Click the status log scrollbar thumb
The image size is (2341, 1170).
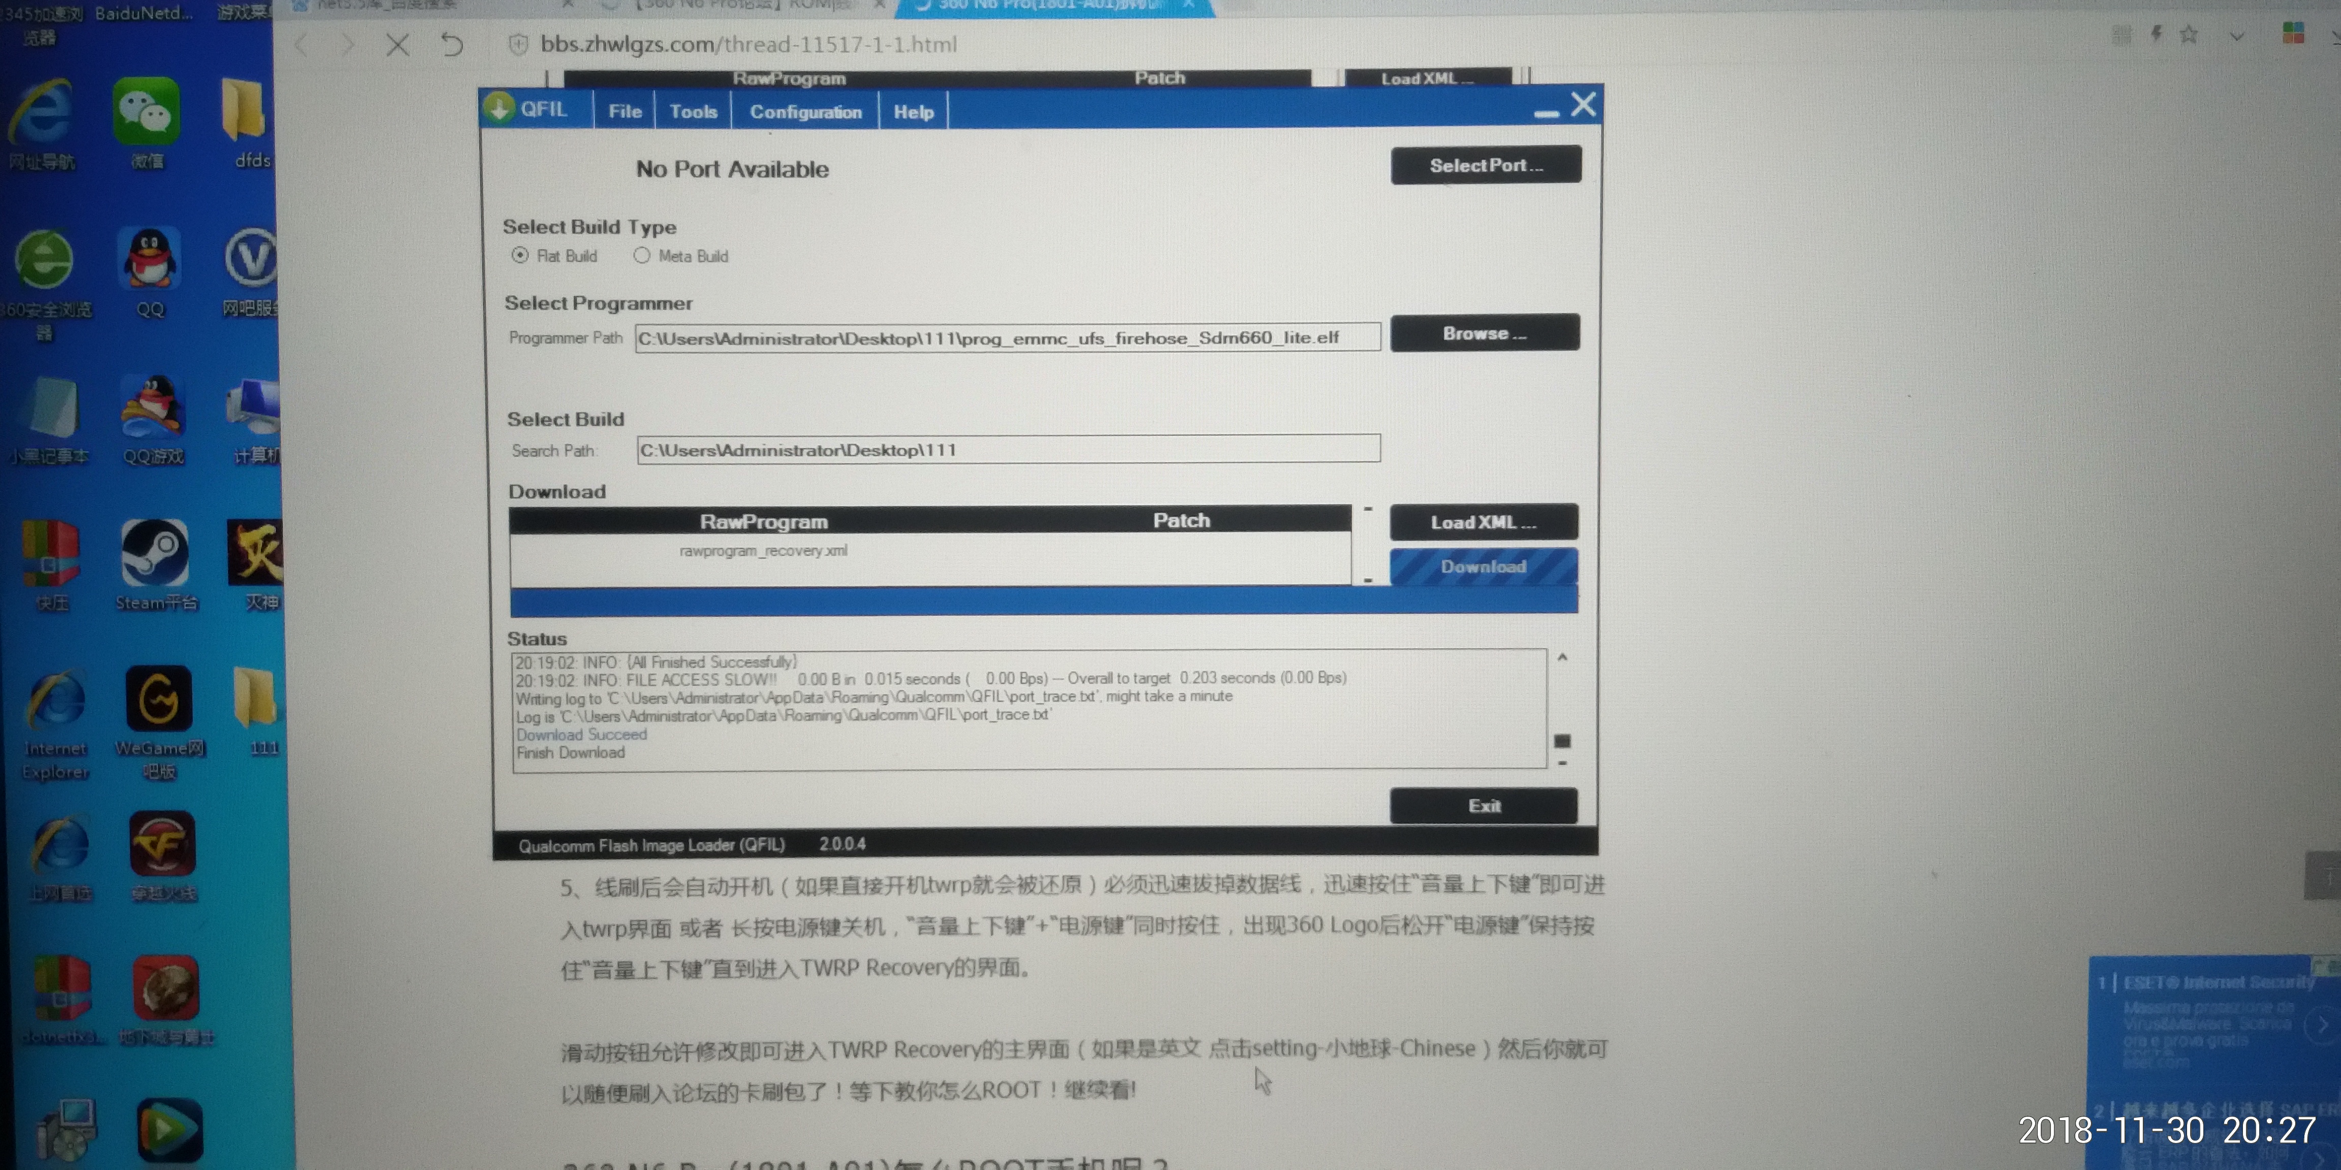click(x=1562, y=741)
